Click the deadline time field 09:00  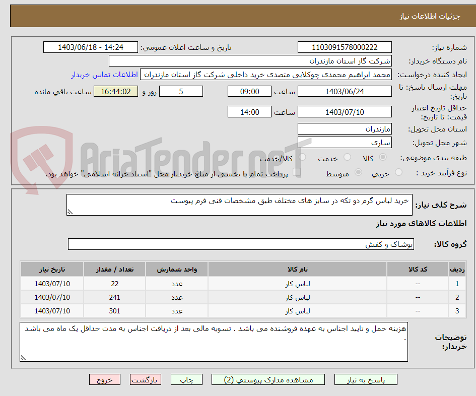(249, 91)
